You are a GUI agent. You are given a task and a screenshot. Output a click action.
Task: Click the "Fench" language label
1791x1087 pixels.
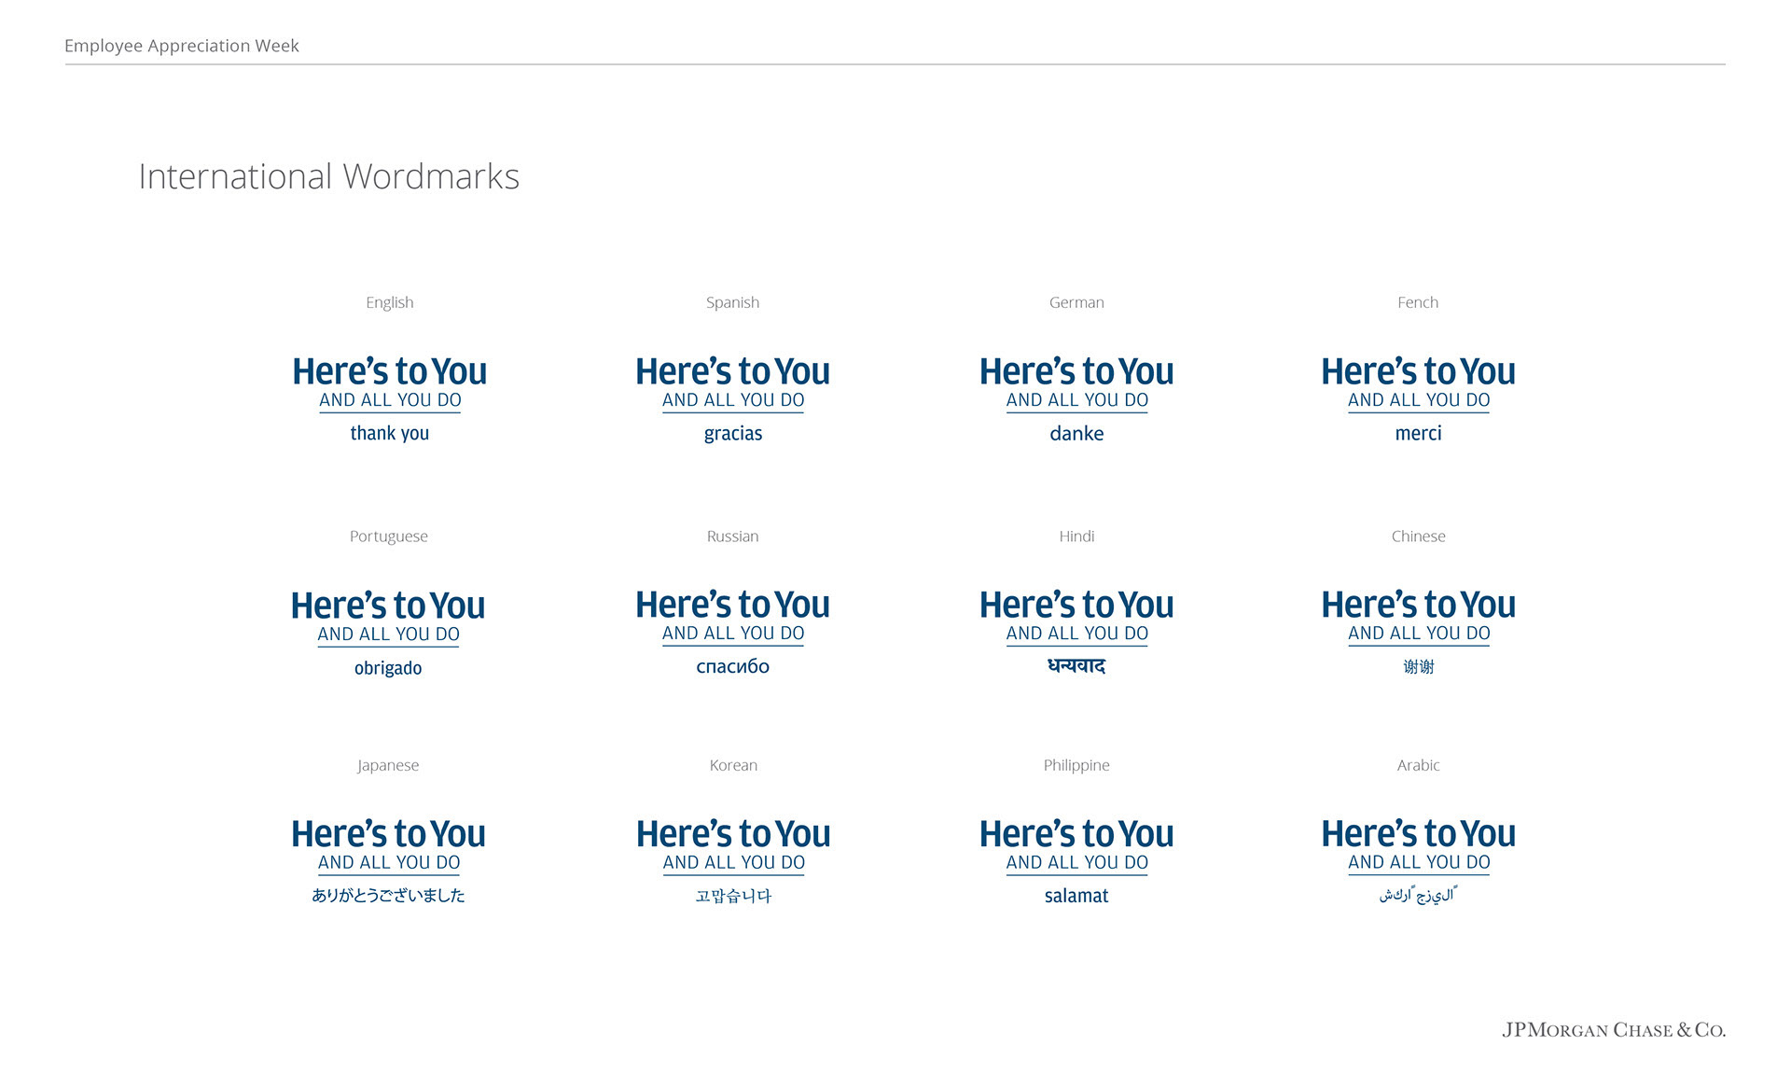(x=1418, y=302)
